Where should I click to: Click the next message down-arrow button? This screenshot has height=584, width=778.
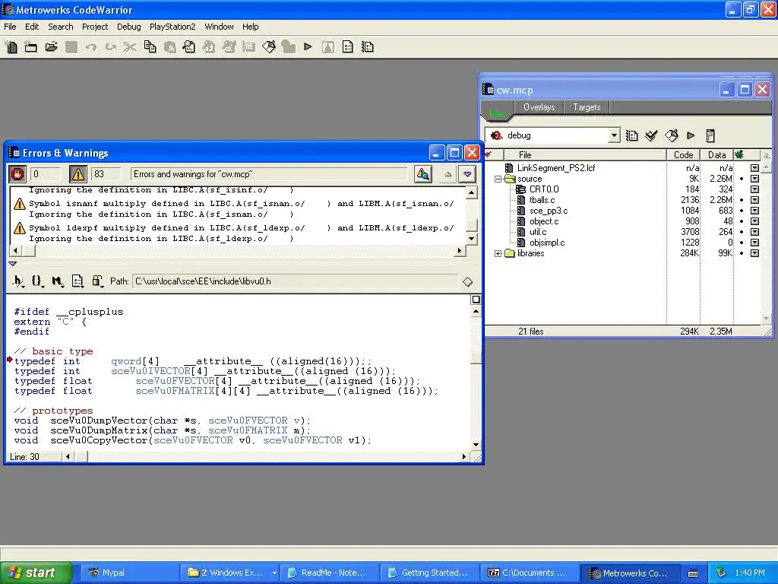point(467,174)
